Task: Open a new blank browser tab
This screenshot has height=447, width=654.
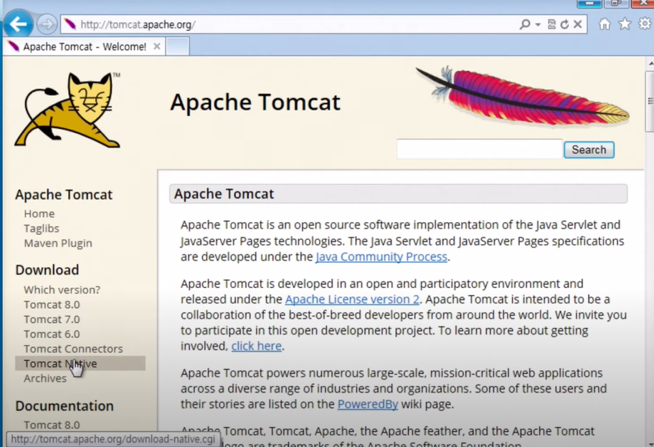Action: coord(178,47)
